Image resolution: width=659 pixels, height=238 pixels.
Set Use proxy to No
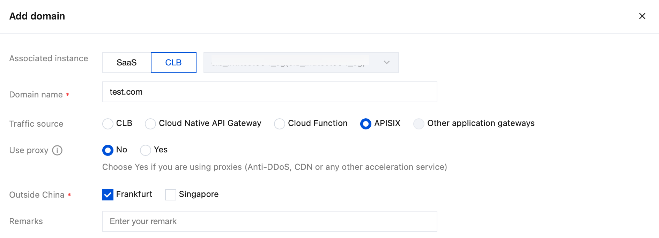[x=108, y=150]
